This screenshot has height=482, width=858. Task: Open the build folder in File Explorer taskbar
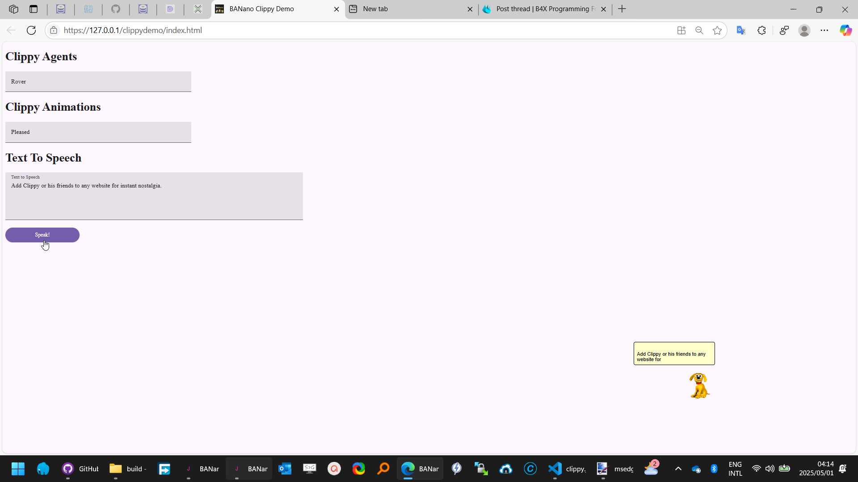pyautogui.click(x=128, y=469)
